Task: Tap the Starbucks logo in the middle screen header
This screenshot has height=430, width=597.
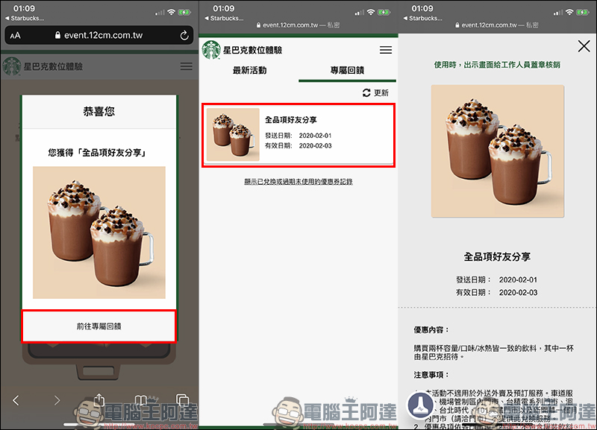Action: click(212, 49)
